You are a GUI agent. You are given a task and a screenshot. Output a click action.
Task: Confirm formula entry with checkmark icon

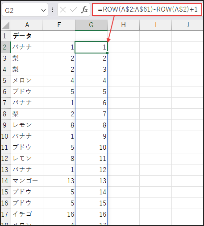point(74,10)
